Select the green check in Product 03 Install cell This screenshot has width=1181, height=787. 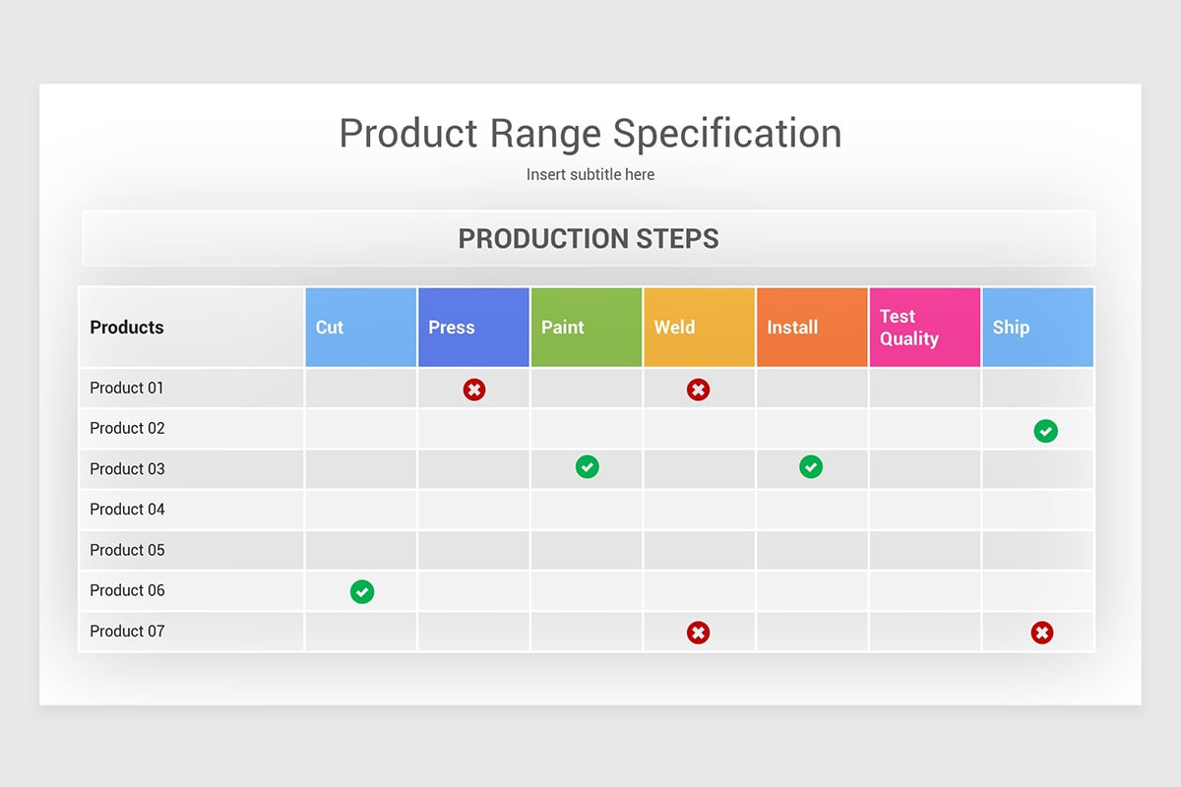(x=811, y=467)
